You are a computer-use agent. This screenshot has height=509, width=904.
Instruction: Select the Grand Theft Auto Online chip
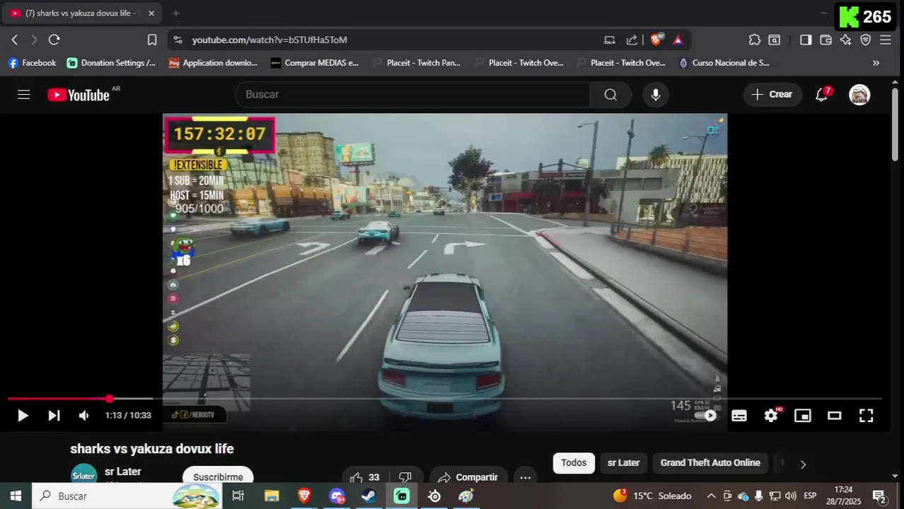(710, 463)
